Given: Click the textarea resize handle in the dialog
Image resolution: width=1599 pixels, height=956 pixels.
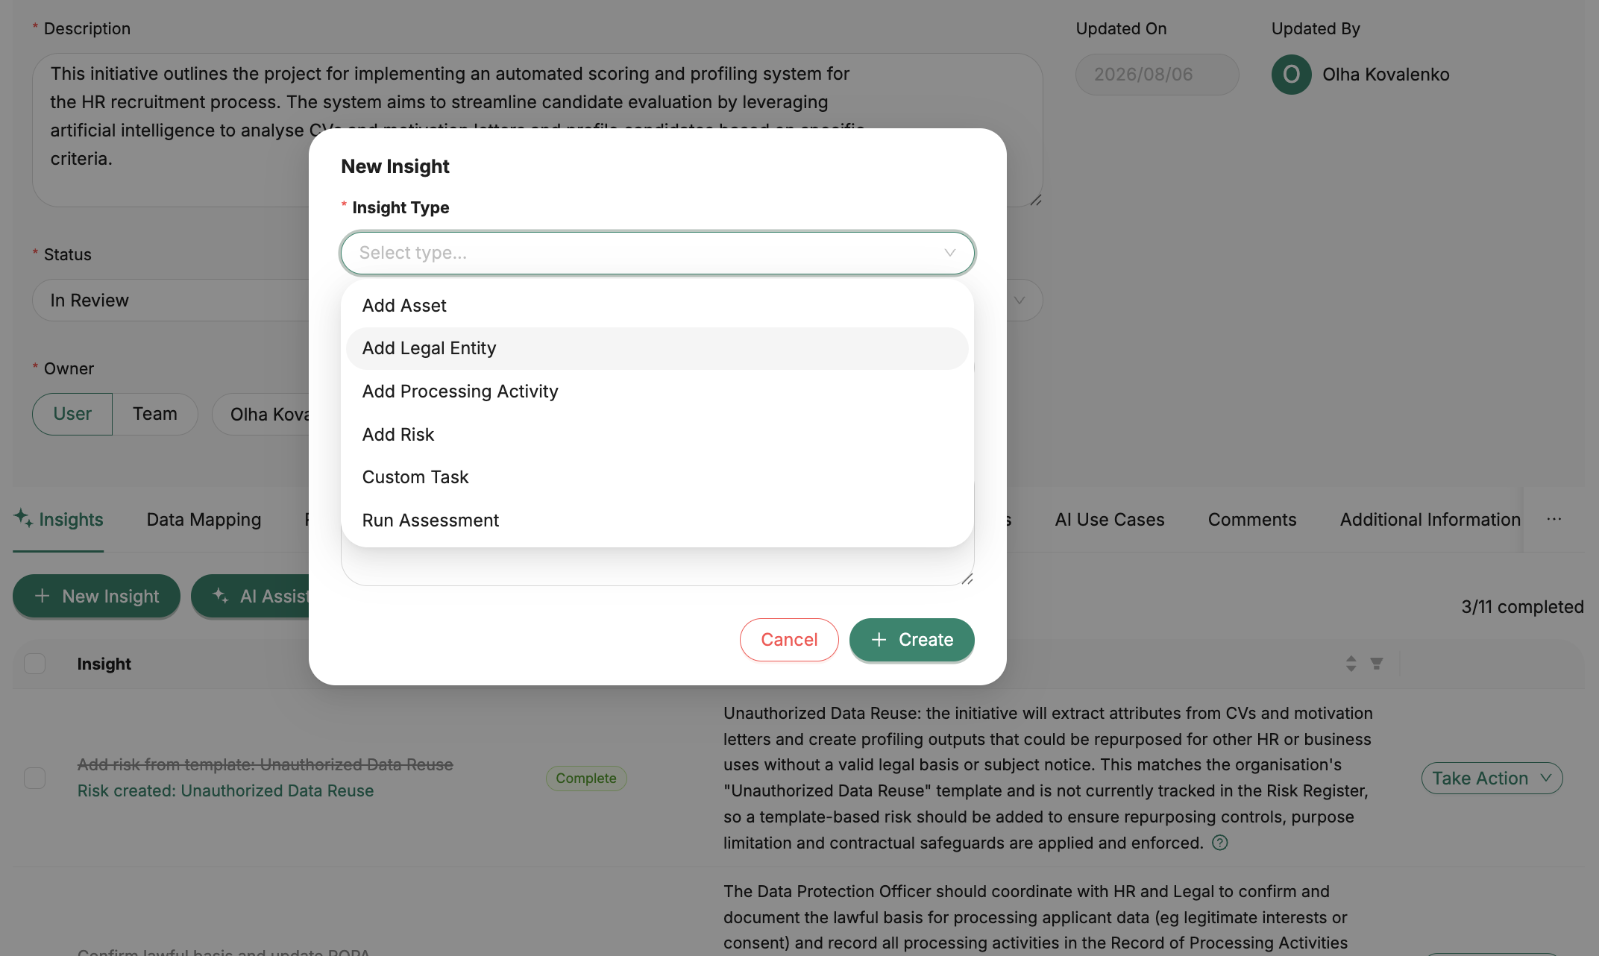Looking at the screenshot, I should 967,579.
